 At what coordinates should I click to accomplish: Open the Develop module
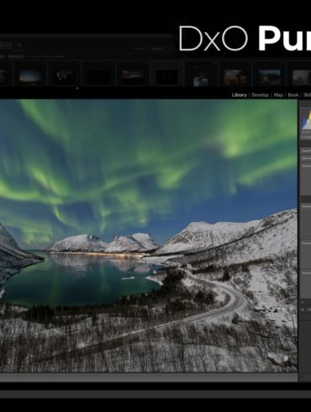[x=260, y=95]
